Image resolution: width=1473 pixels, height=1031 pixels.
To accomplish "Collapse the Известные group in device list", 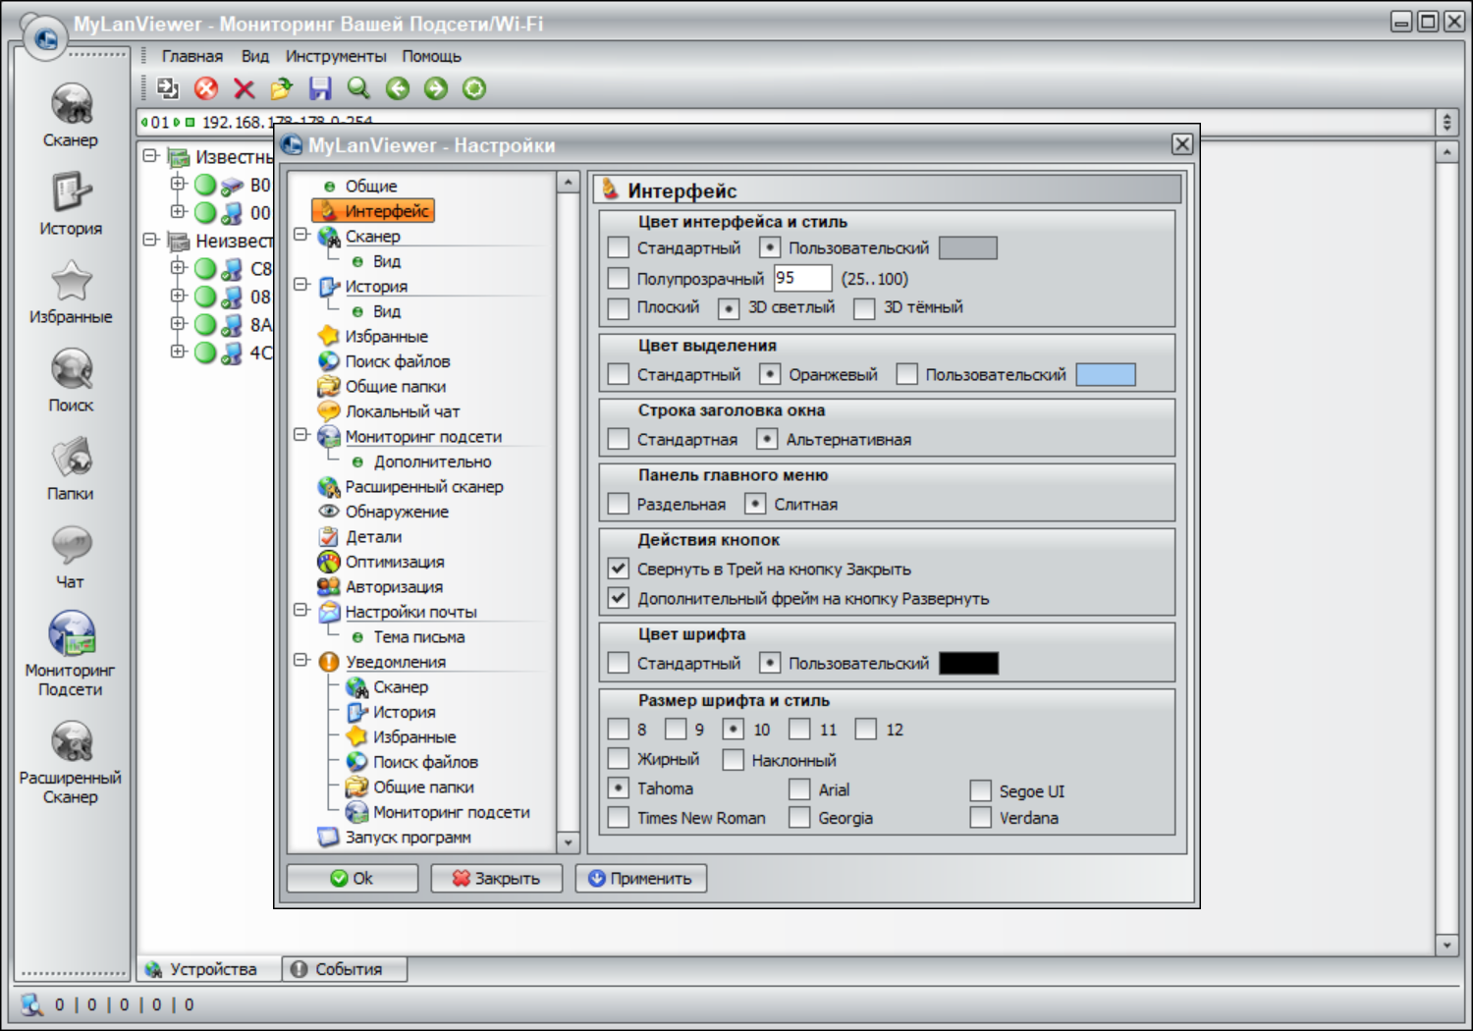I will [150, 156].
